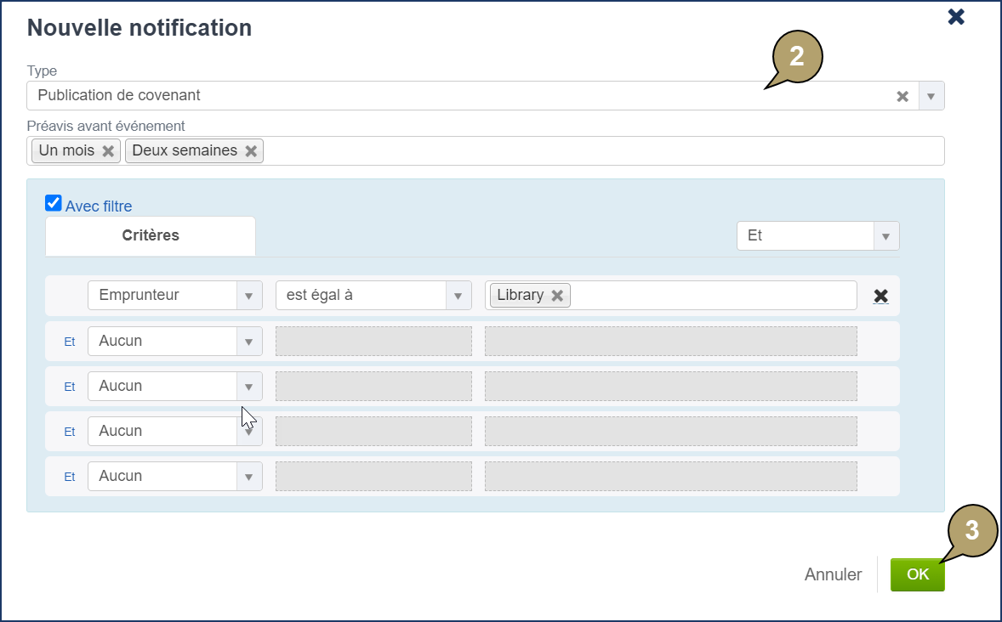Expand the 'Et' logical operator dropdown

tap(885, 236)
